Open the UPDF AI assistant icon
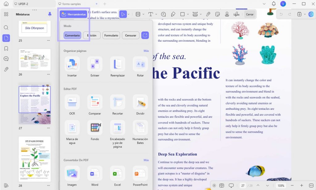This screenshot has height=190, width=316. pos(311,14)
